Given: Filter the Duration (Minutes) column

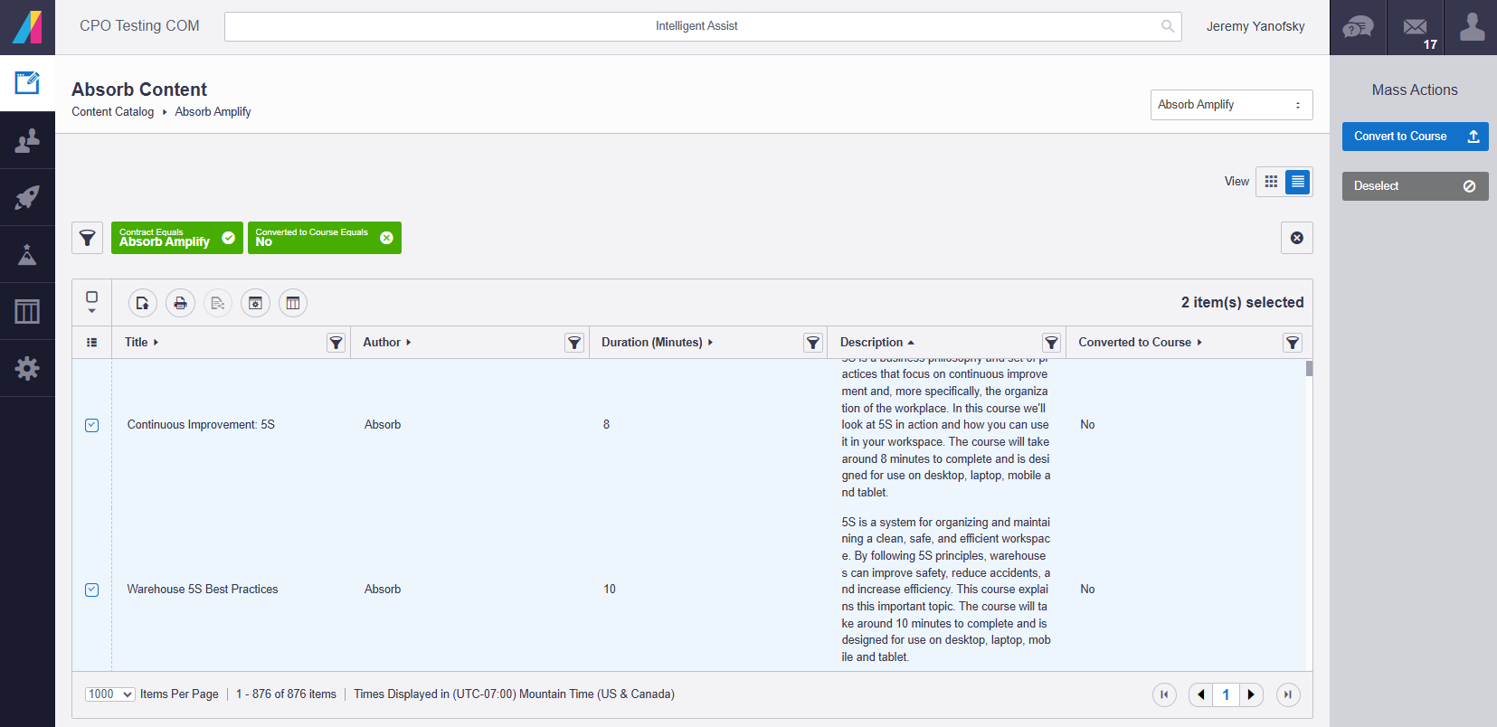Looking at the screenshot, I should 813,343.
